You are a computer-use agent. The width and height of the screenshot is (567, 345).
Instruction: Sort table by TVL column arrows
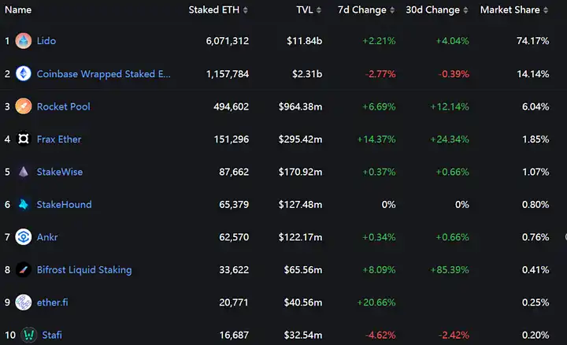pos(319,10)
